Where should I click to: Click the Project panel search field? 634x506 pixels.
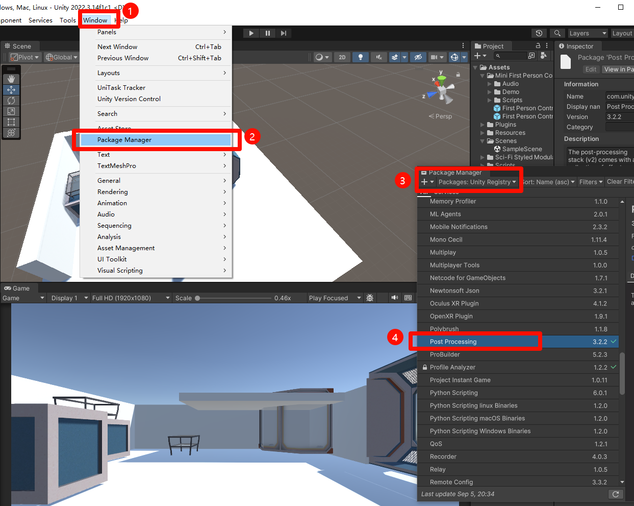pyautogui.click(x=510, y=56)
